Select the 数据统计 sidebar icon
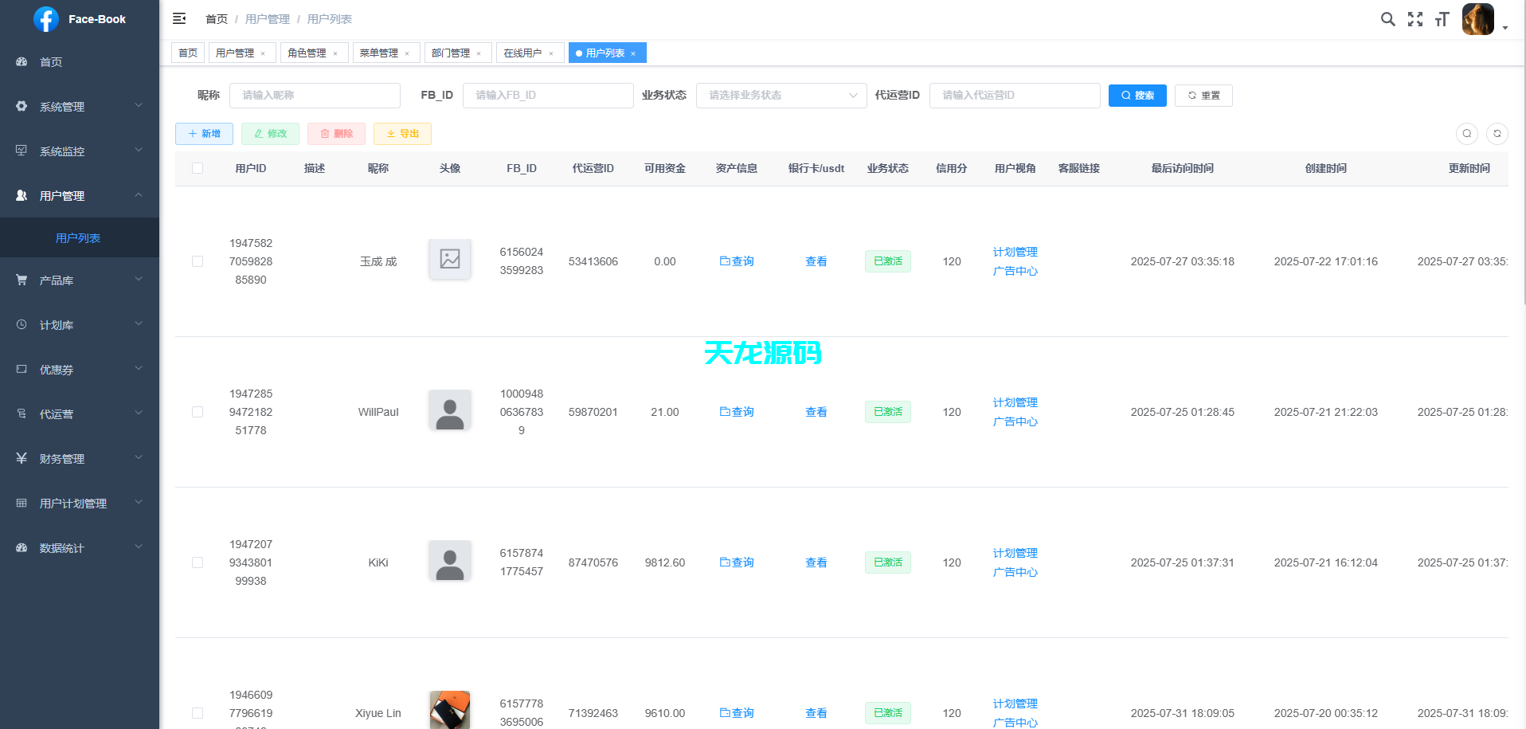This screenshot has width=1526, height=729. 21,547
